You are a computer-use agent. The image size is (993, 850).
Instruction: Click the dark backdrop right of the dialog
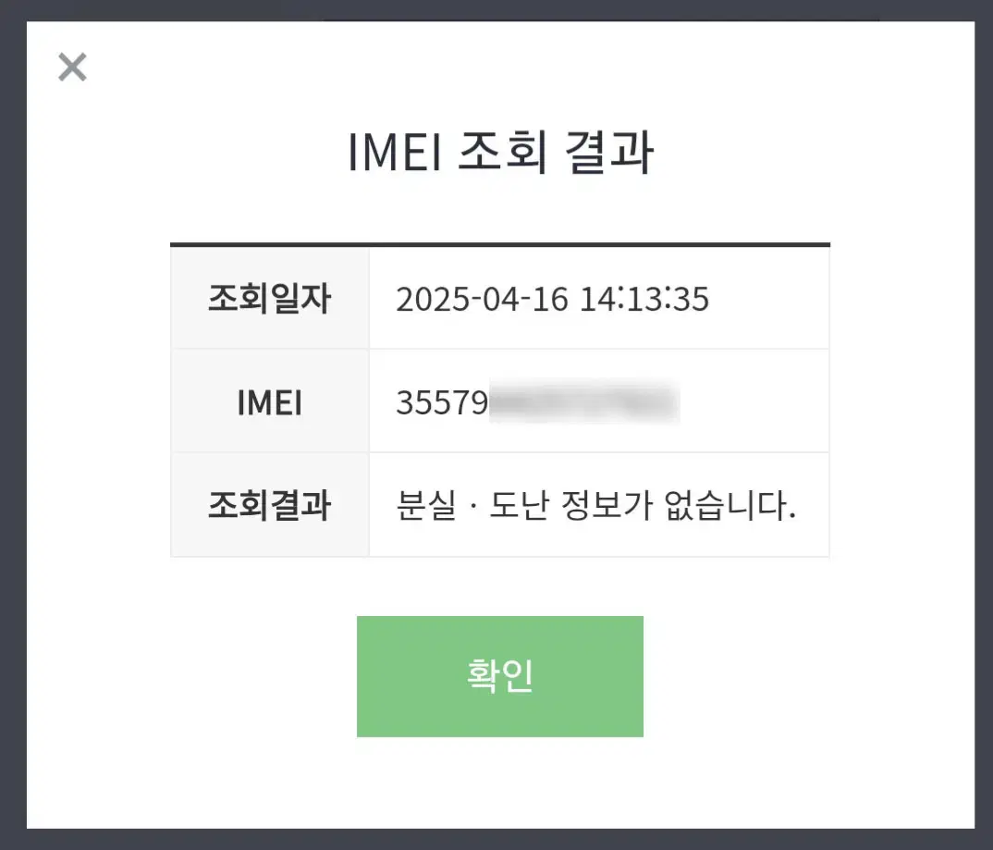click(x=984, y=425)
